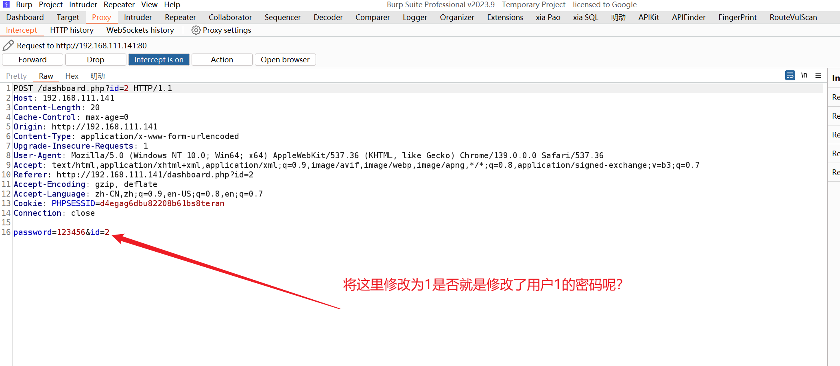840x366 pixels.
Task: Open the APIFinder tab
Action: [689, 18]
